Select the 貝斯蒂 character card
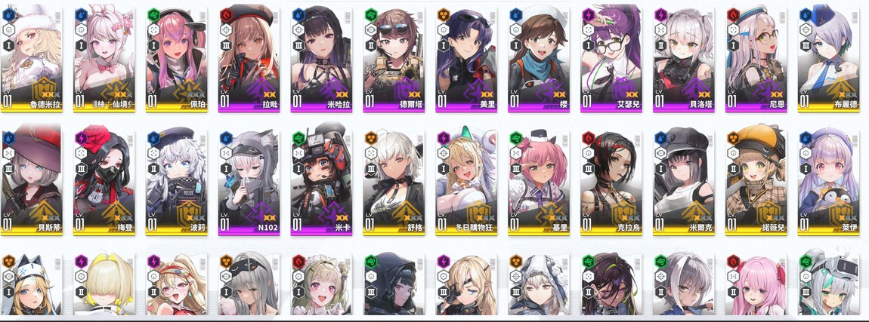 point(32,182)
